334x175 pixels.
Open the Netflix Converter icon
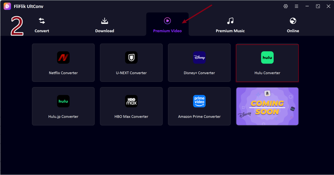click(63, 57)
